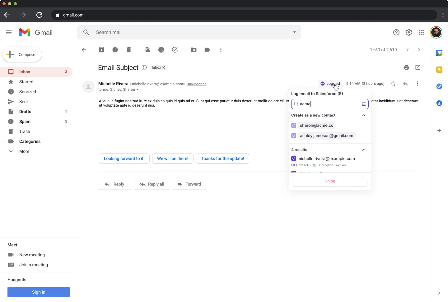
Task: Open more options in the email toolbar
Action: [221, 50]
